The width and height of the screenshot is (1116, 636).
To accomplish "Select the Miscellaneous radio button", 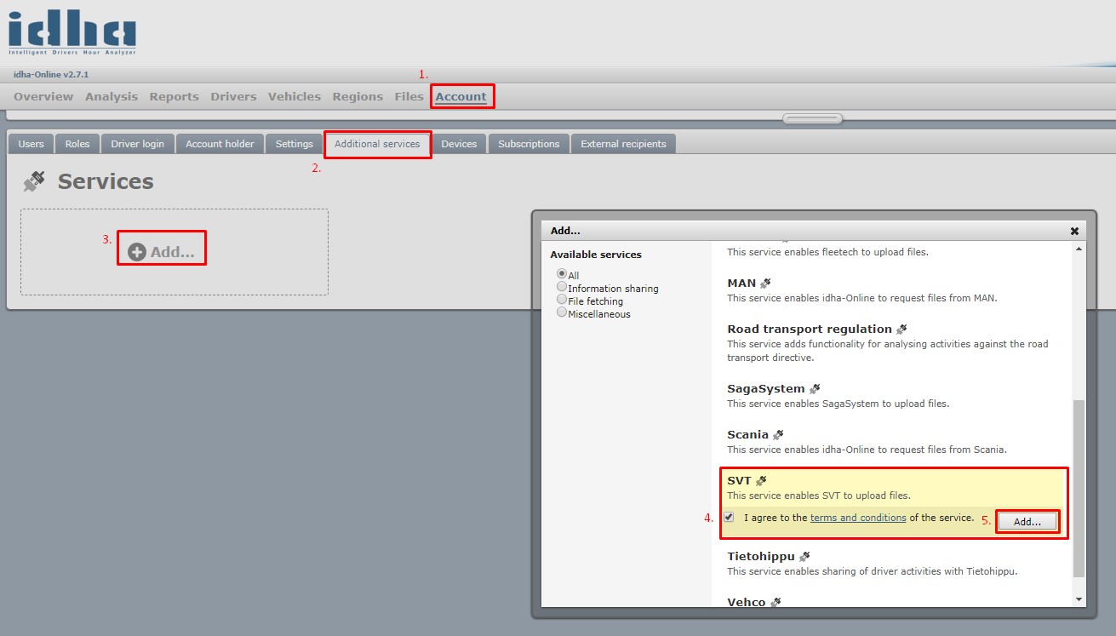I will [562, 312].
